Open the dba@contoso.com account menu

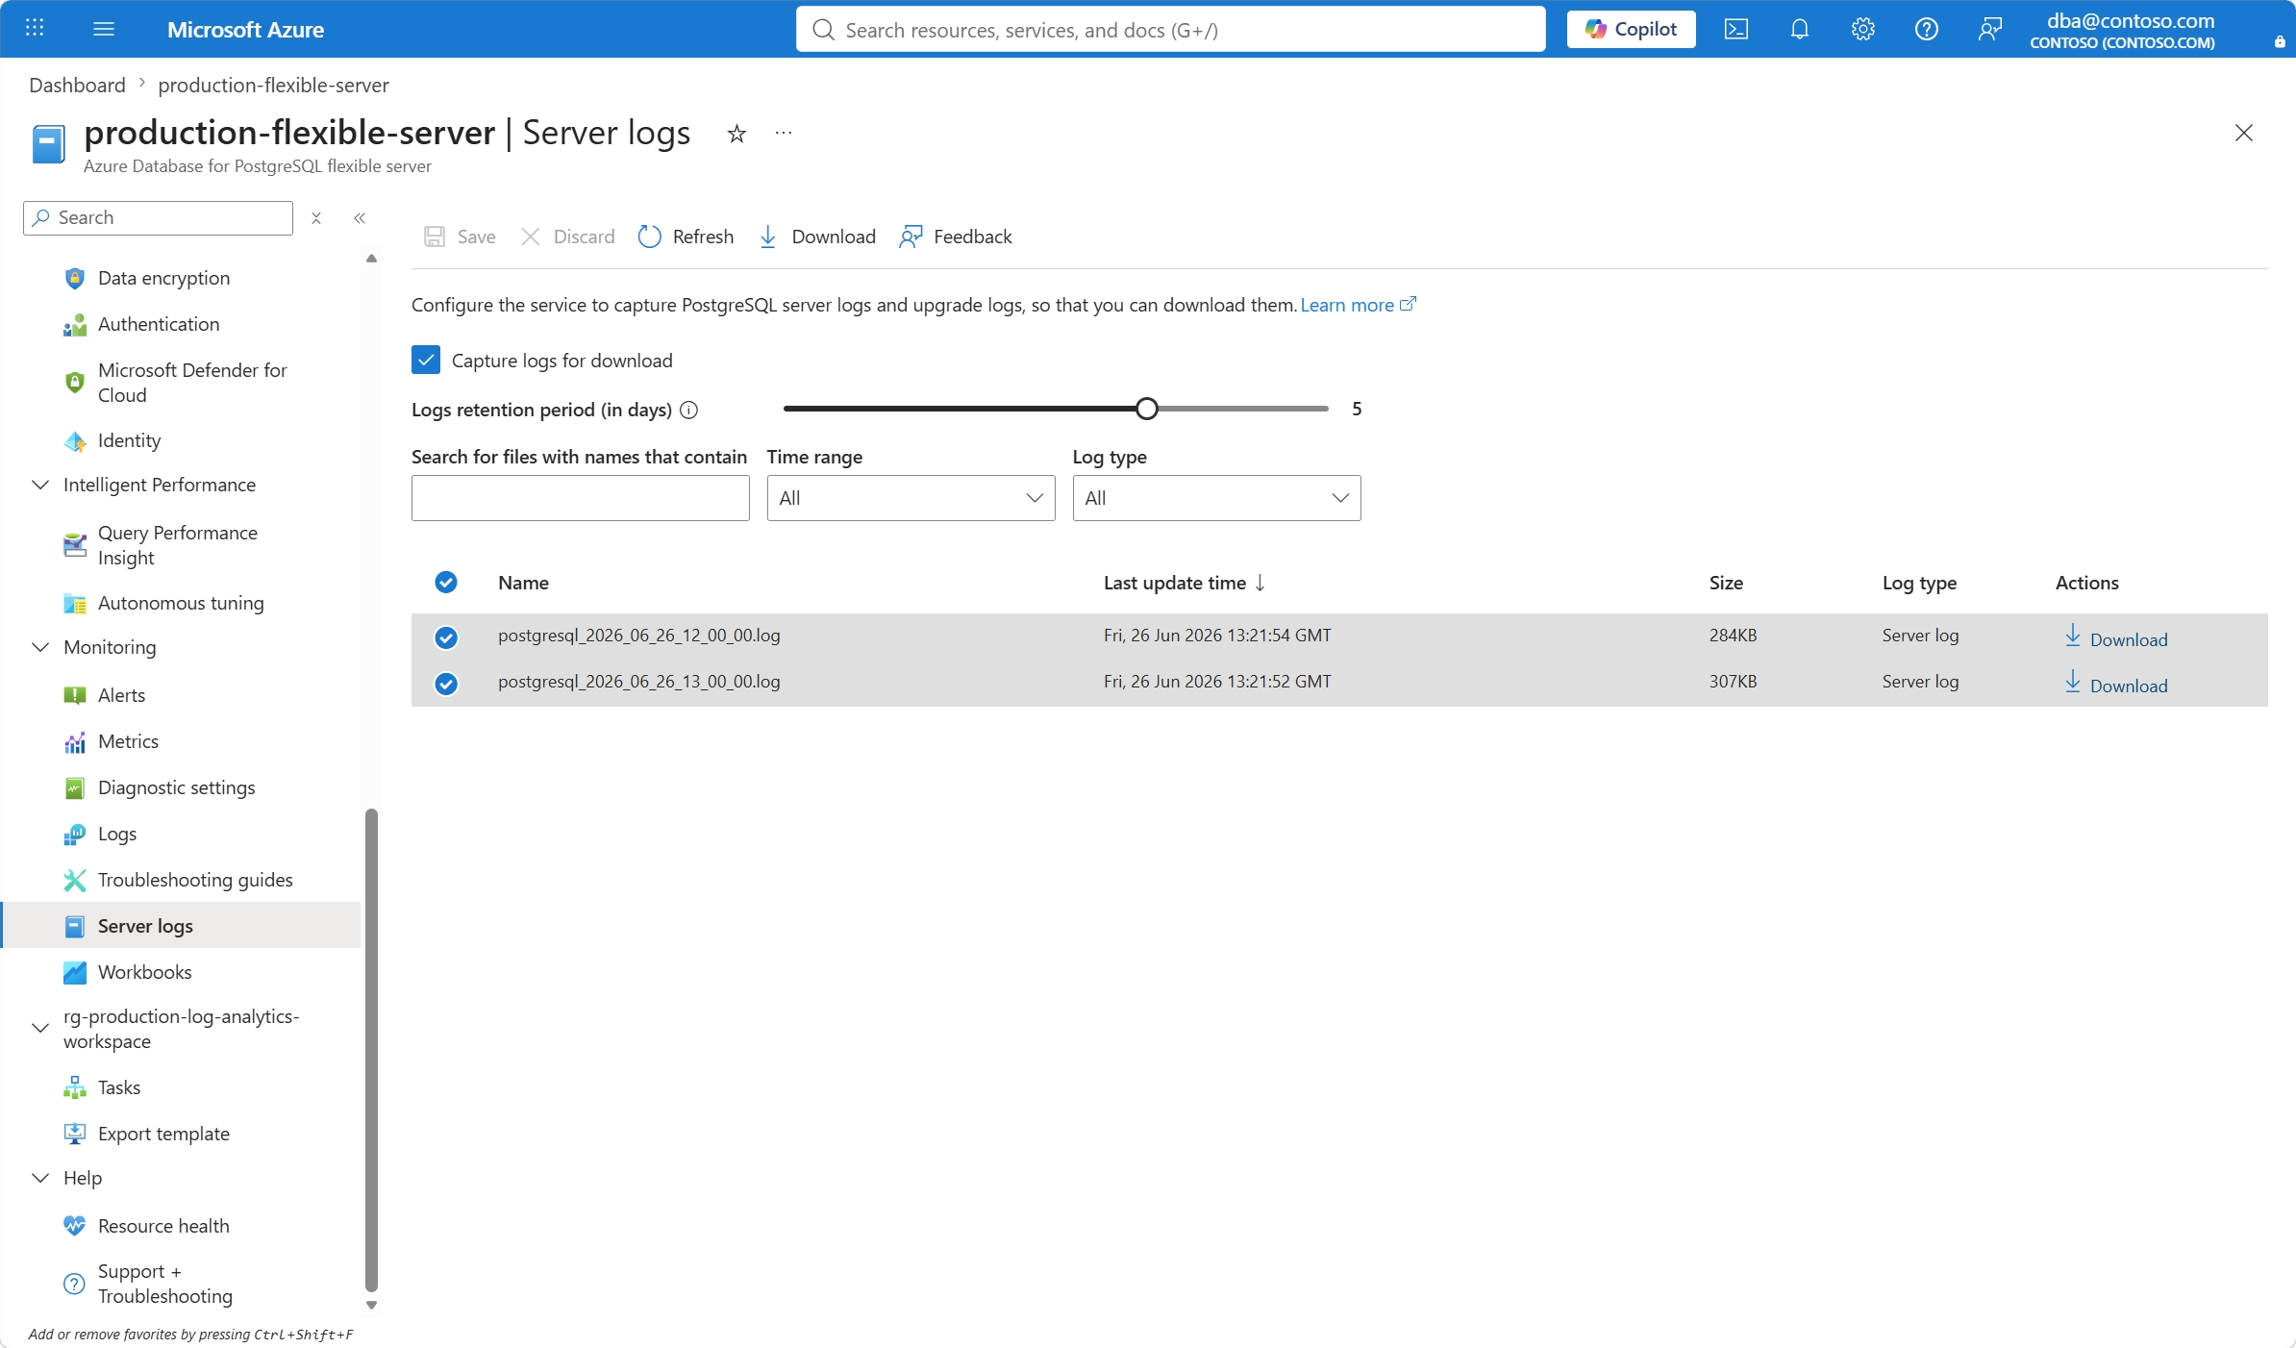tap(2123, 29)
